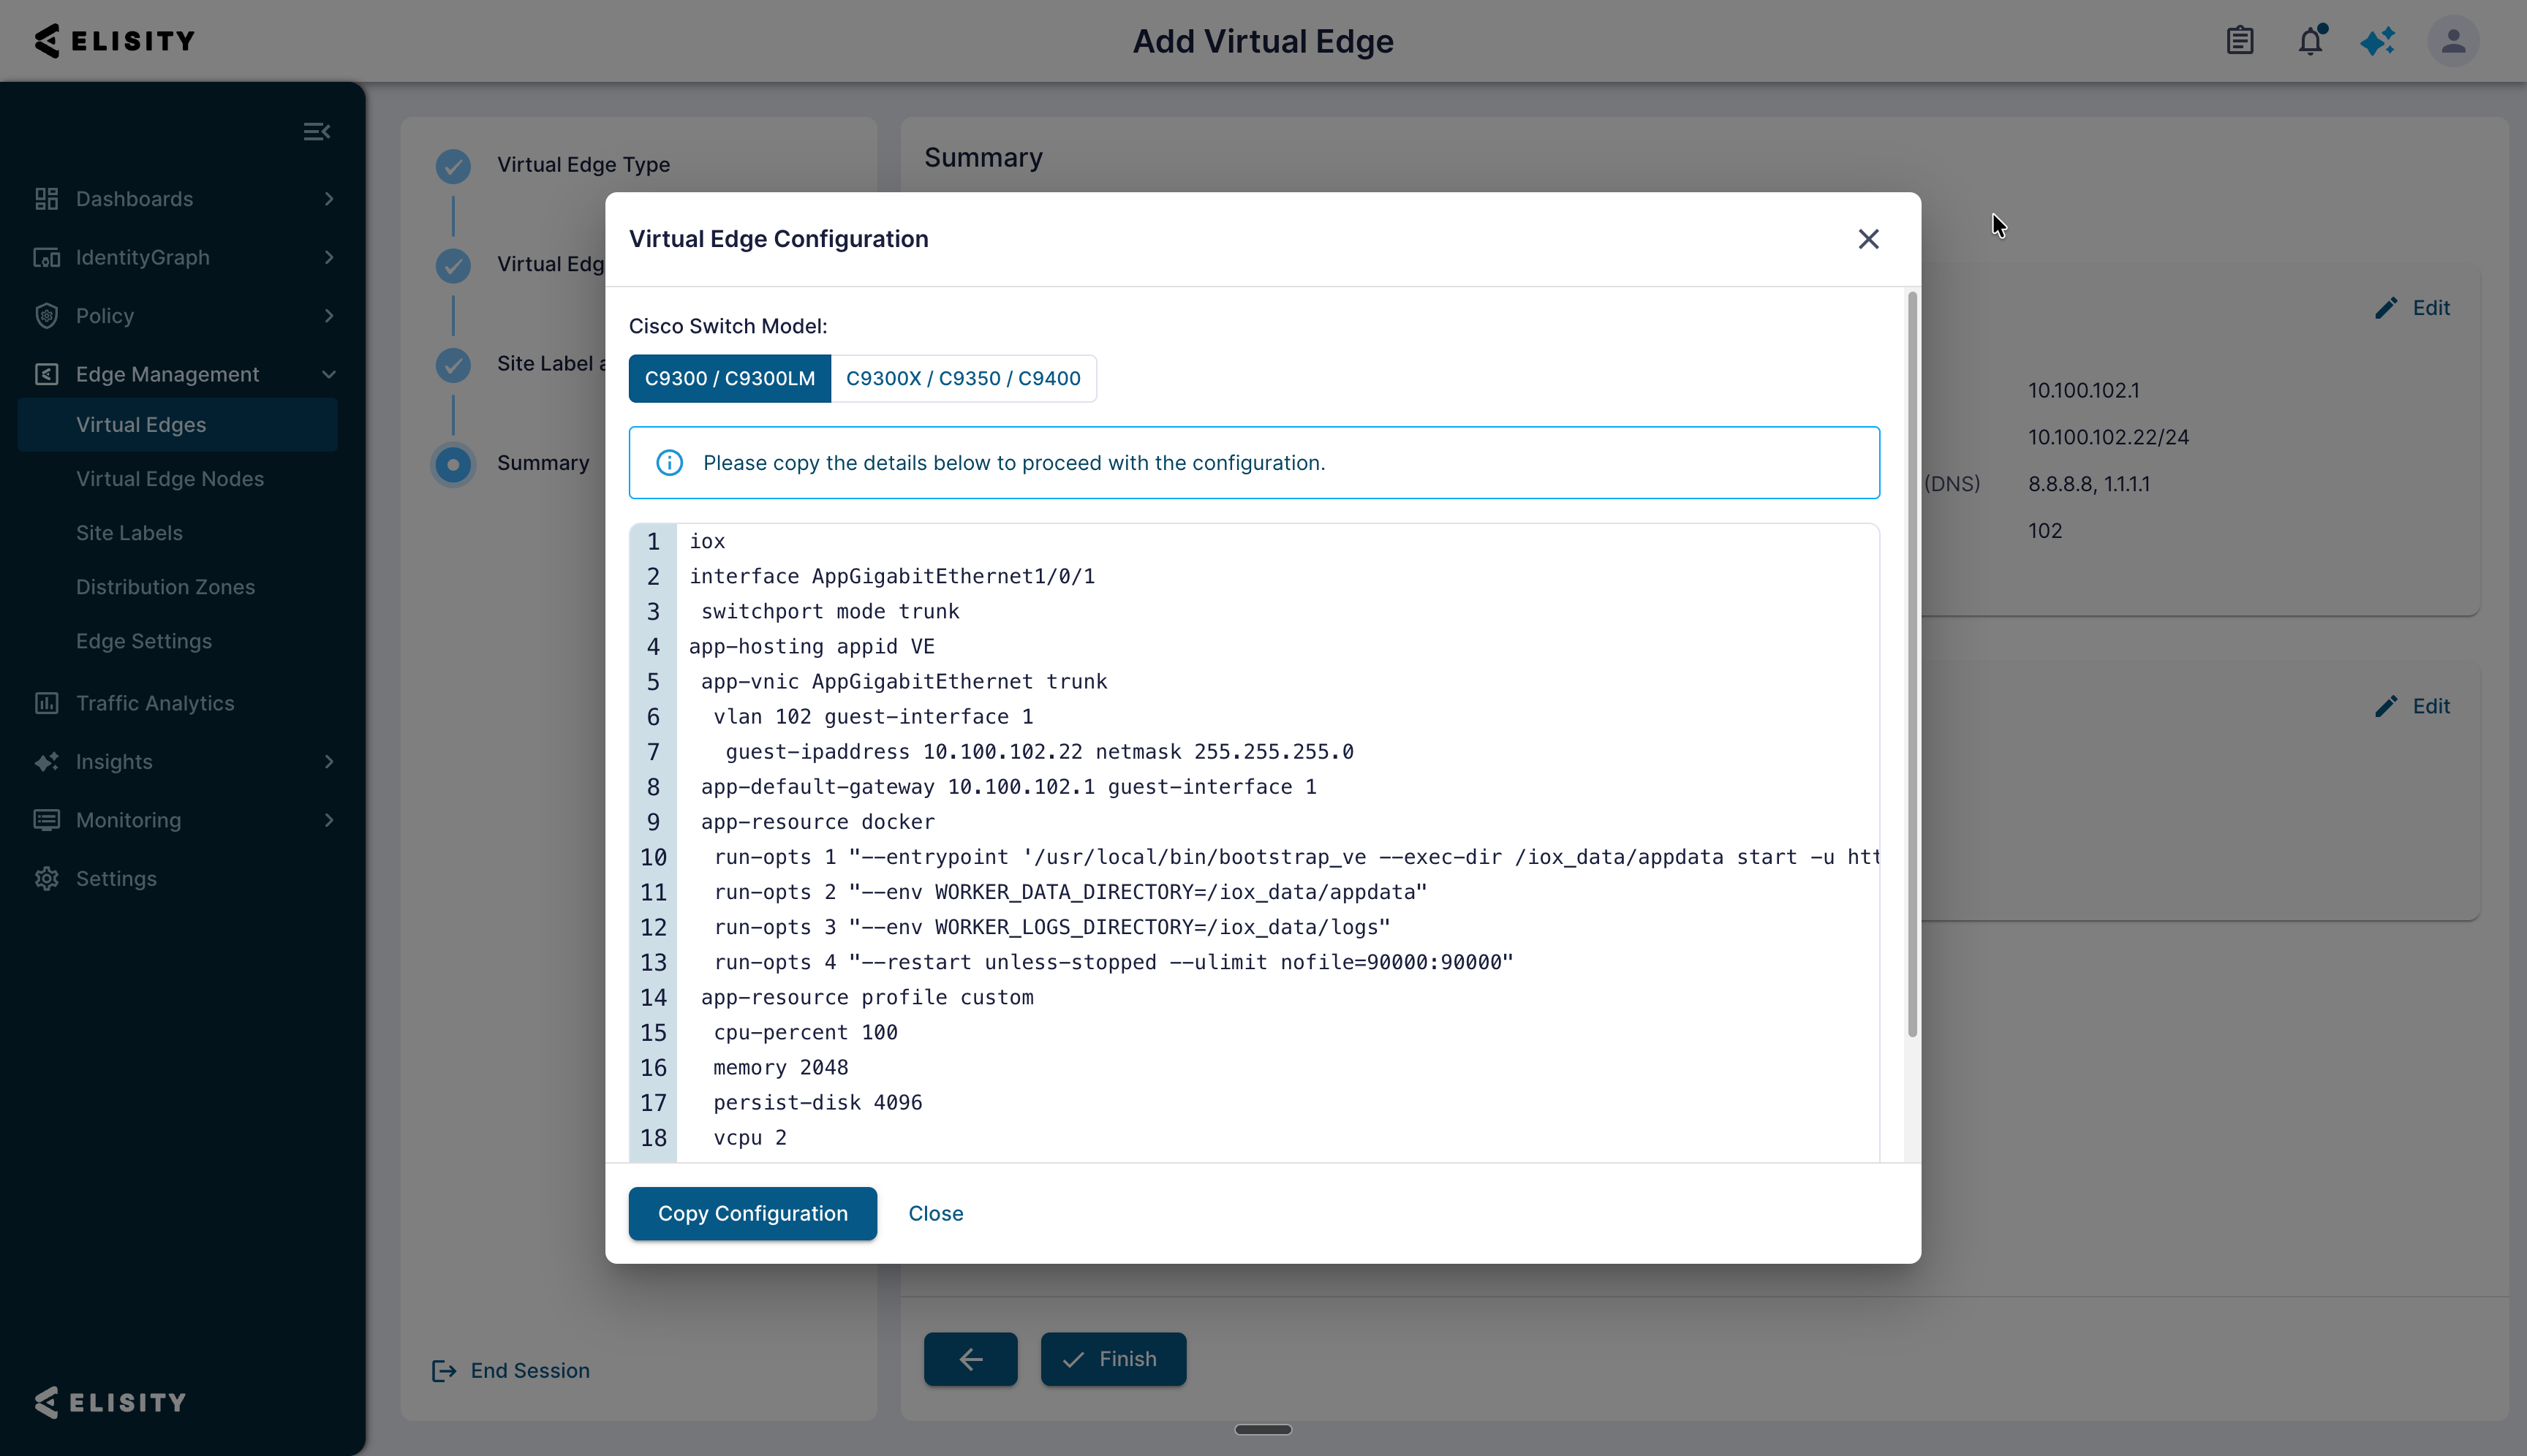Open the AI sparkle assistant icon

(2378, 41)
